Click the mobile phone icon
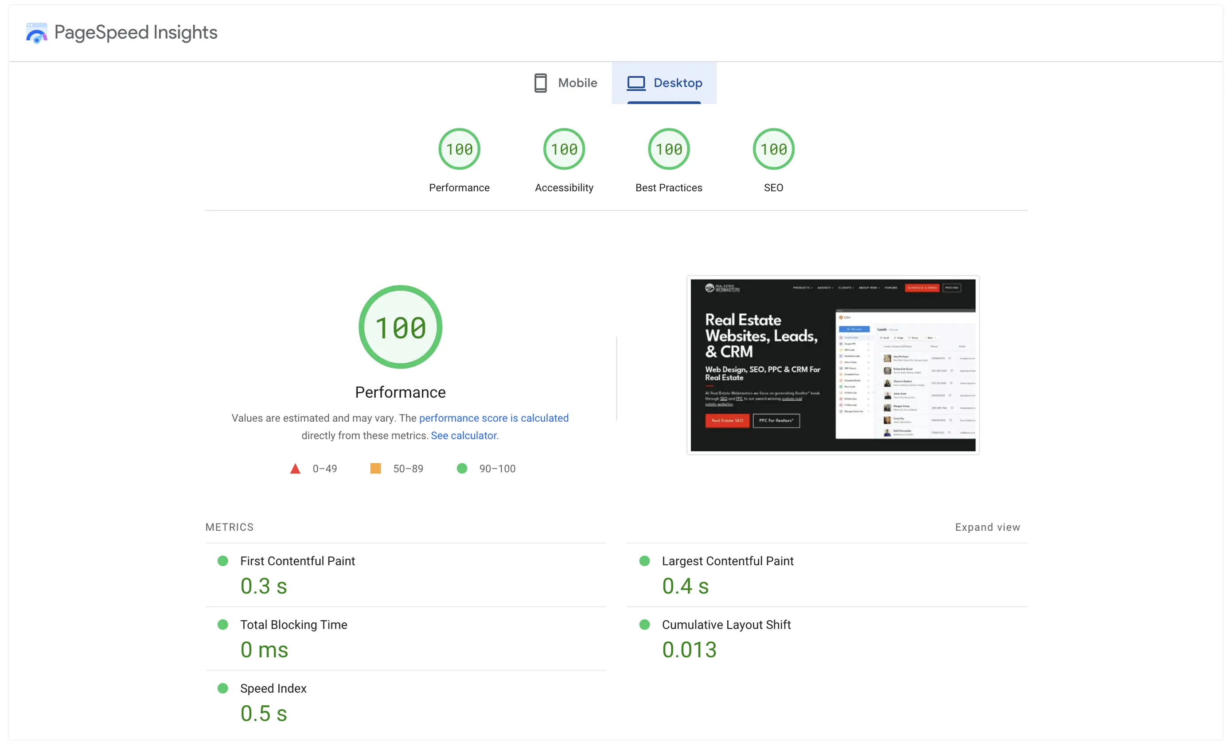 click(541, 83)
